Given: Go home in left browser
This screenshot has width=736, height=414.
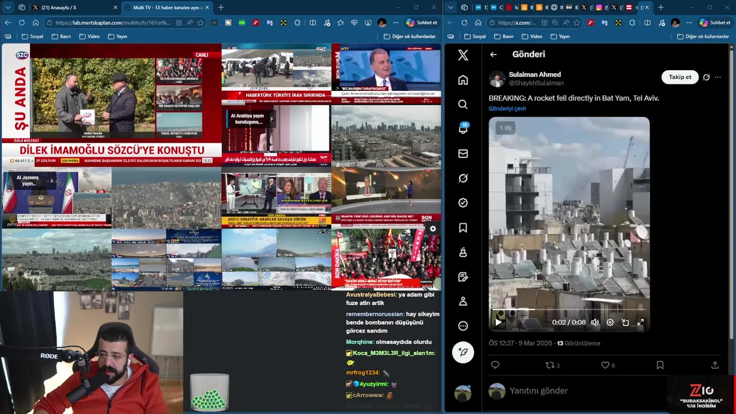Looking at the screenshot, I should (36, 22).
